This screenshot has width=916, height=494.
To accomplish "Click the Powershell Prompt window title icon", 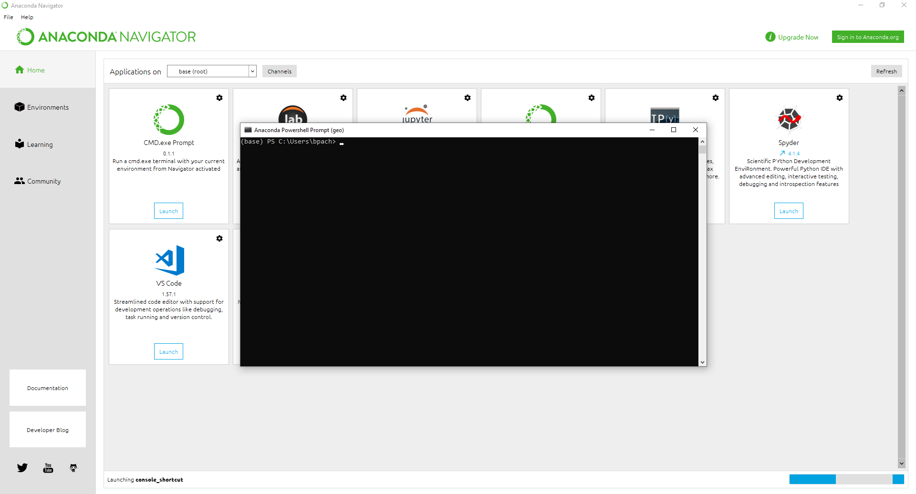I will [248, 130].
